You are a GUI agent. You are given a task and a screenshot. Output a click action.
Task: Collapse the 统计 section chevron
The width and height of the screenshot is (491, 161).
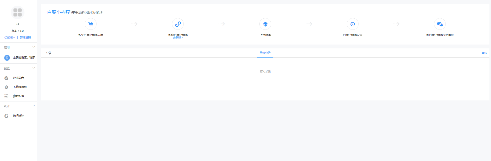click(x=34, y=106)
